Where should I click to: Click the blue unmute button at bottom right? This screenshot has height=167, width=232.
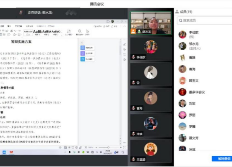coord(222,159)
